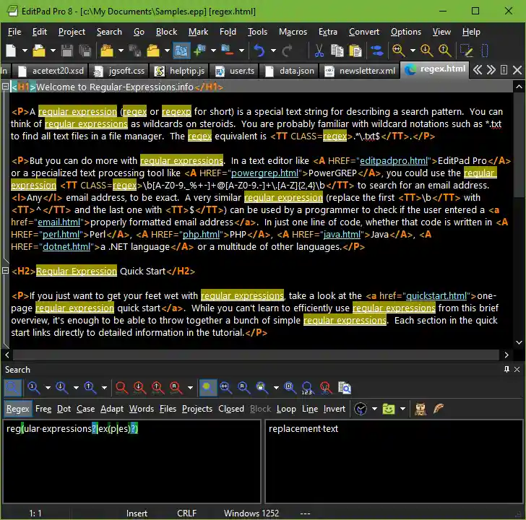Image resolution: width=526 pixels, height=520 pixels.
Task: Click the Redo arrow icon
Action: coord(287,51)
